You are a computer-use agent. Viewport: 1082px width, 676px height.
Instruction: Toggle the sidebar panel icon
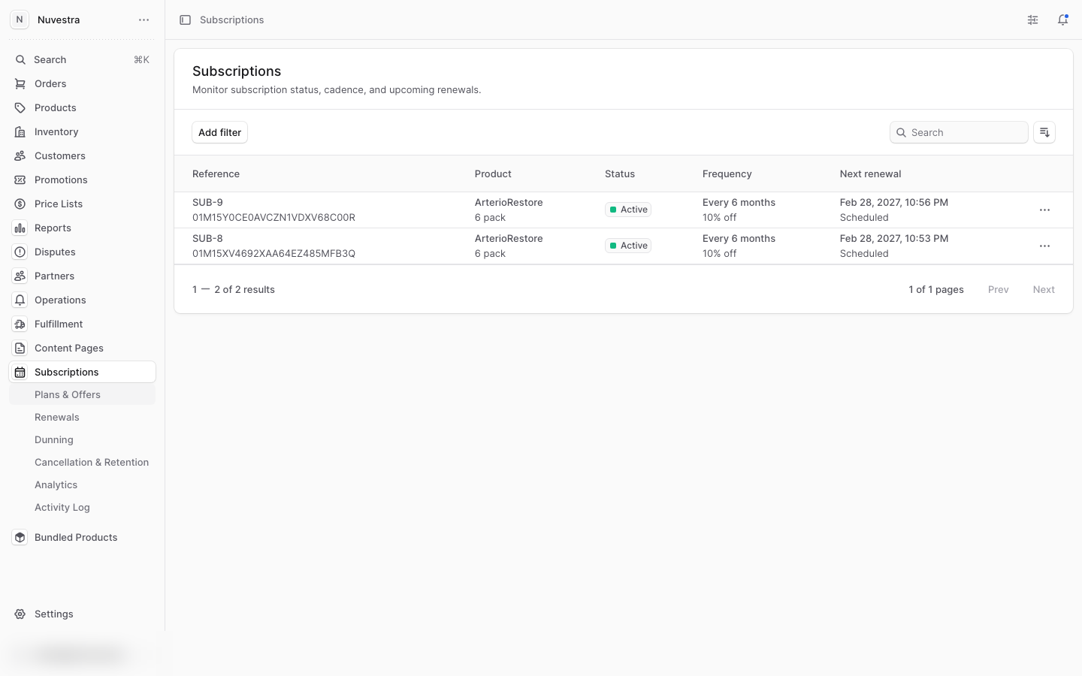(185, 20)
